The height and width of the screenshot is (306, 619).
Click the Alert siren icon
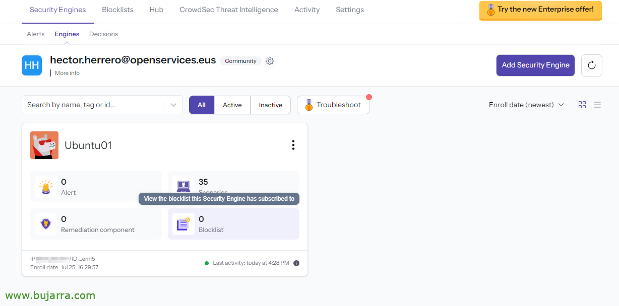[x=46, y=187]
